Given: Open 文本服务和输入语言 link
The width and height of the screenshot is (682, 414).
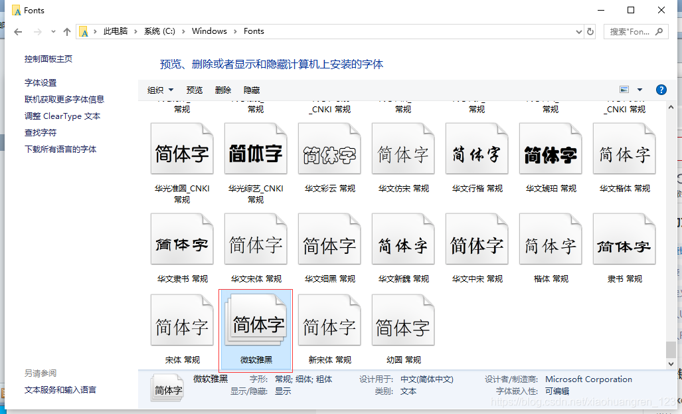Looking at the screenshot, I should 60,389.
